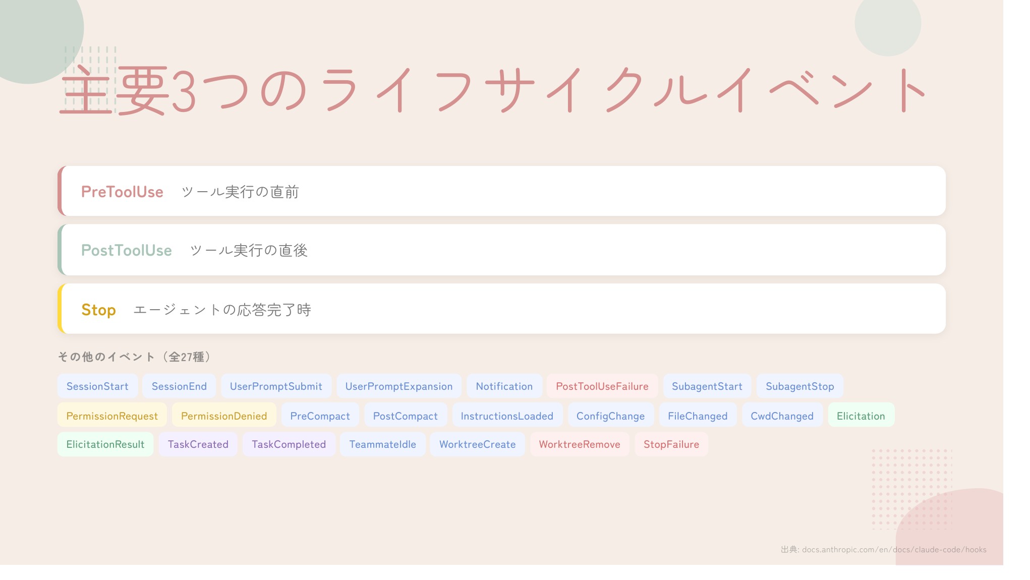1030x580 pixels.
Task: Select the StopFailure chip
Action: [x=671, y=444]
